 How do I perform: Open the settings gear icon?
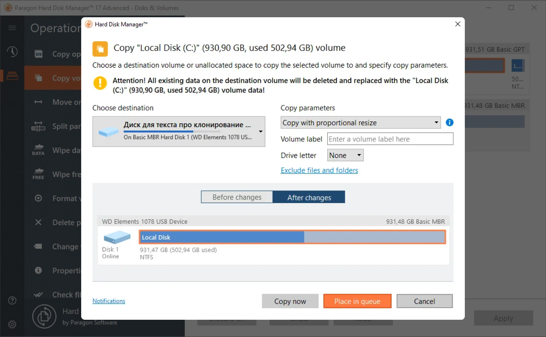[x=12, y=324]
